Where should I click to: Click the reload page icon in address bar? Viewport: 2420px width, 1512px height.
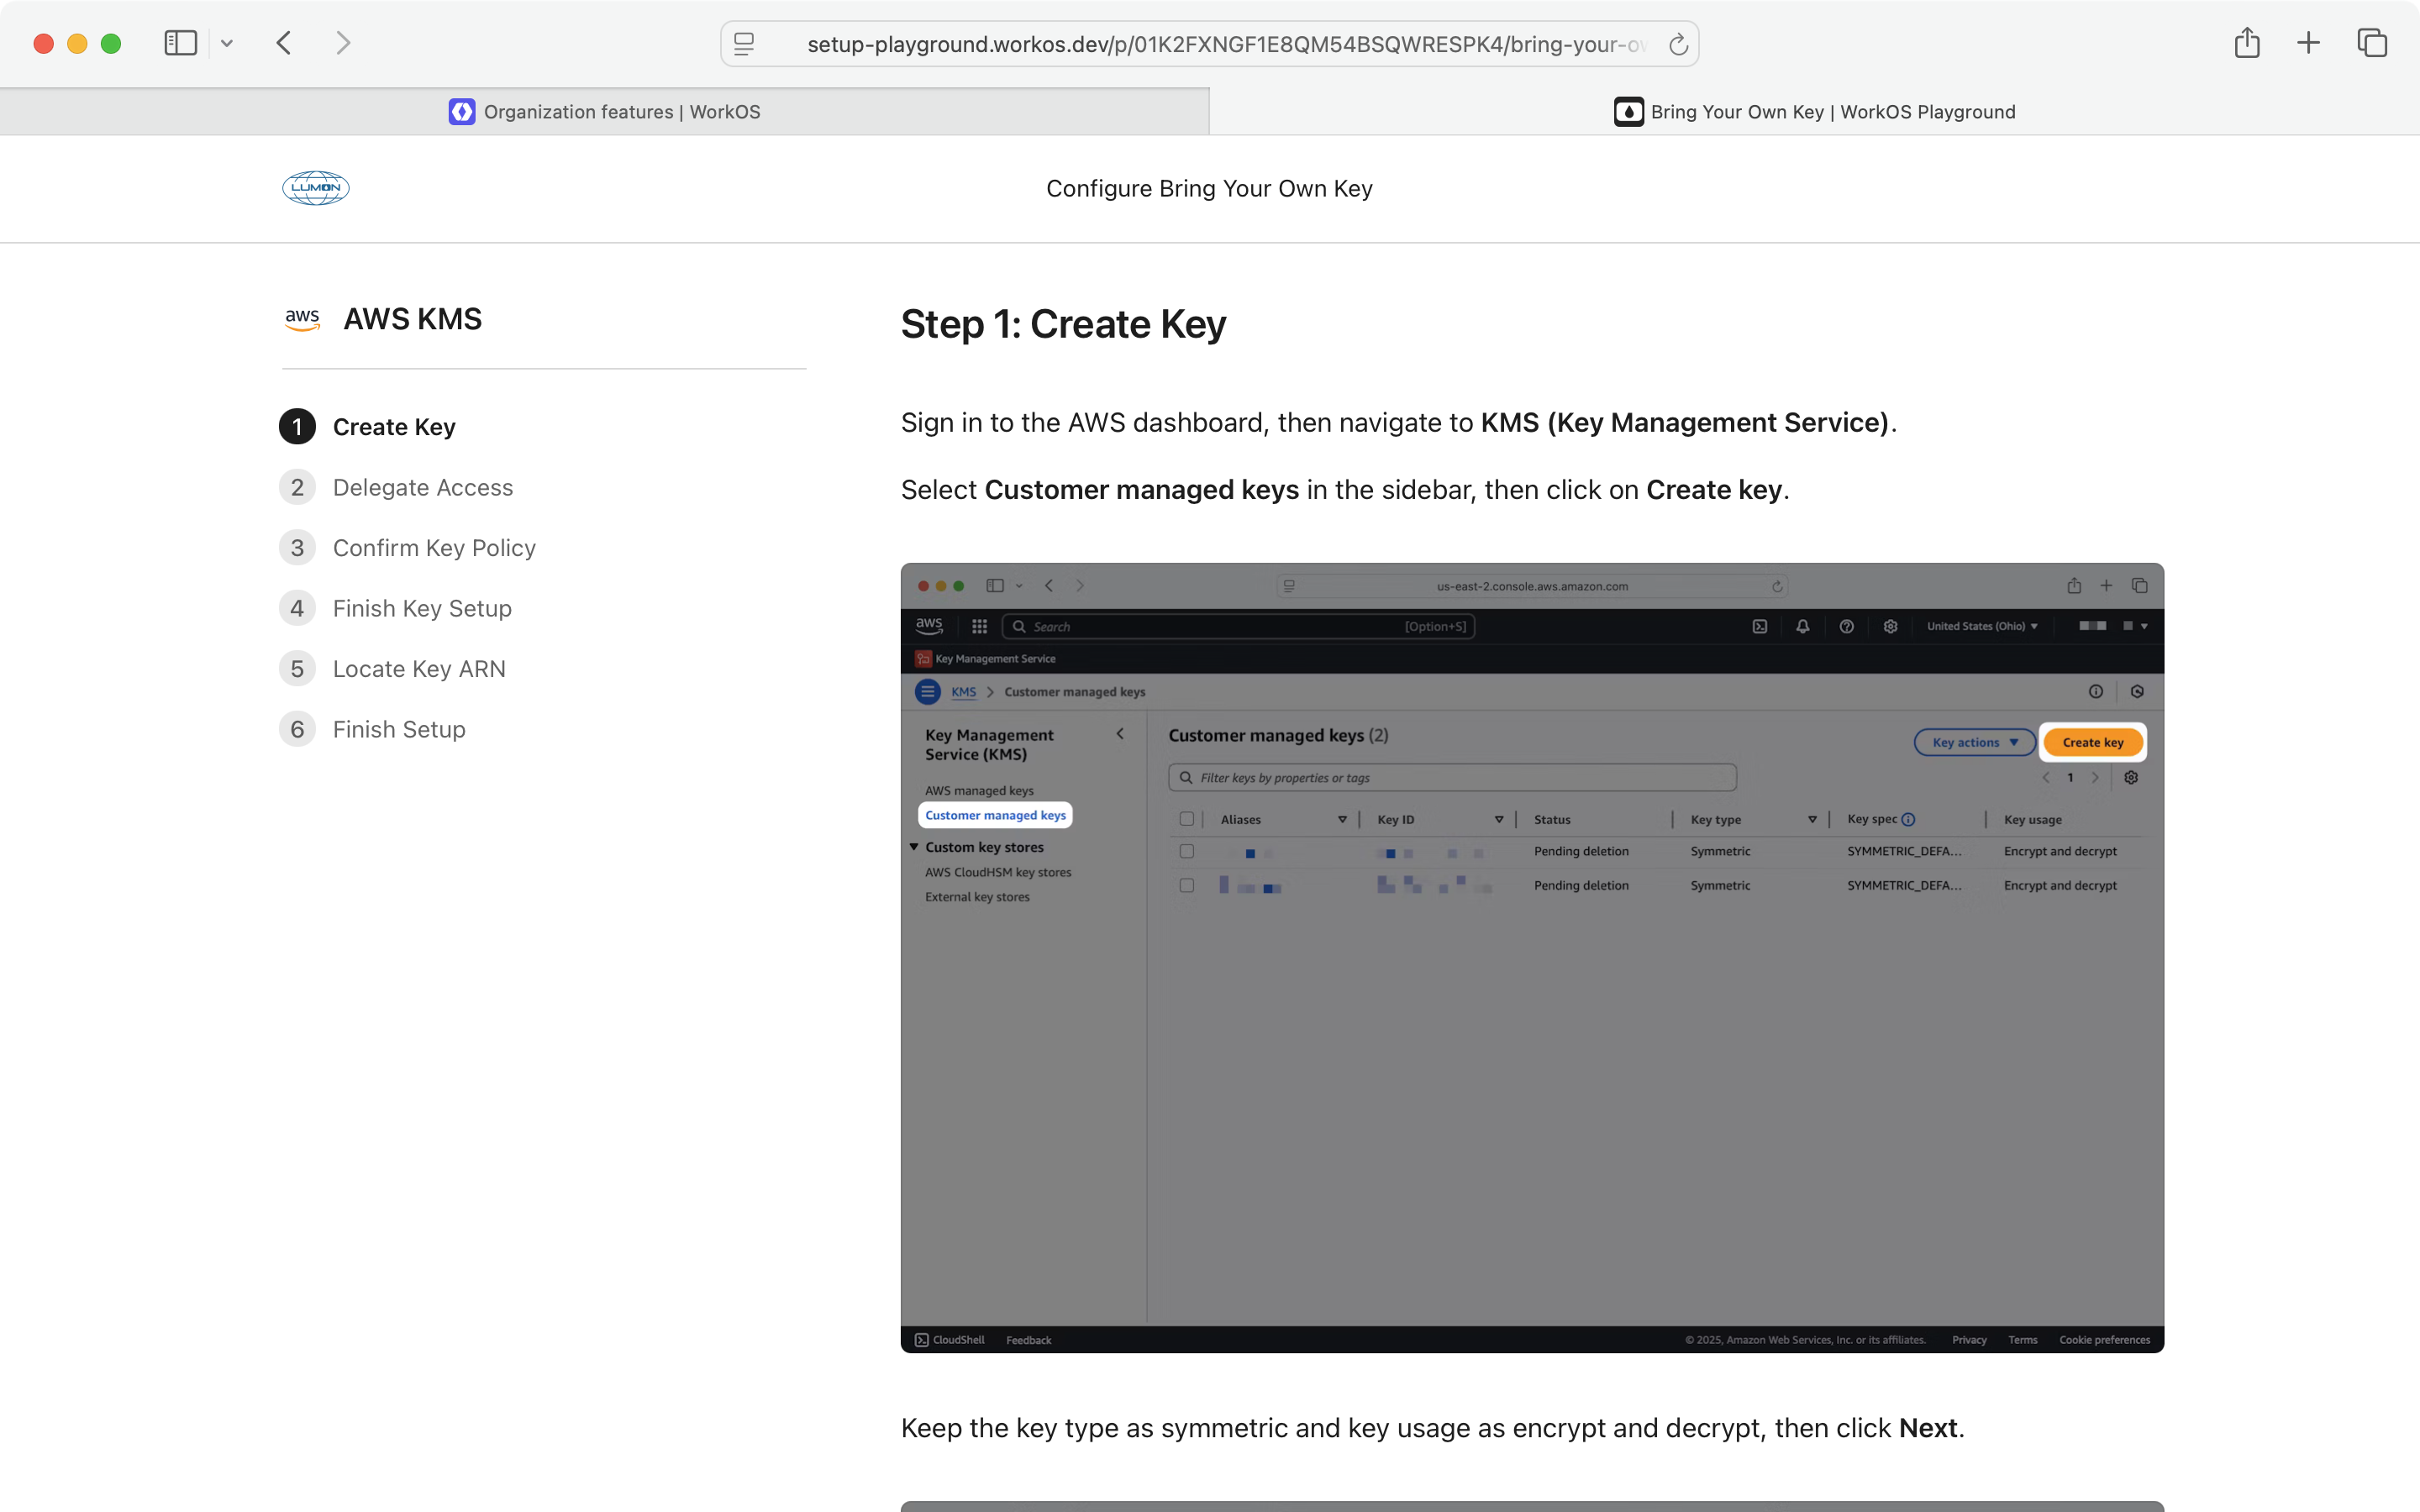coord(1678,44)
